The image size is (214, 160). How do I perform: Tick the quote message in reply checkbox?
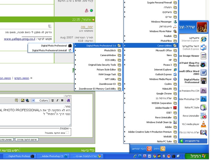click(67, 133)
